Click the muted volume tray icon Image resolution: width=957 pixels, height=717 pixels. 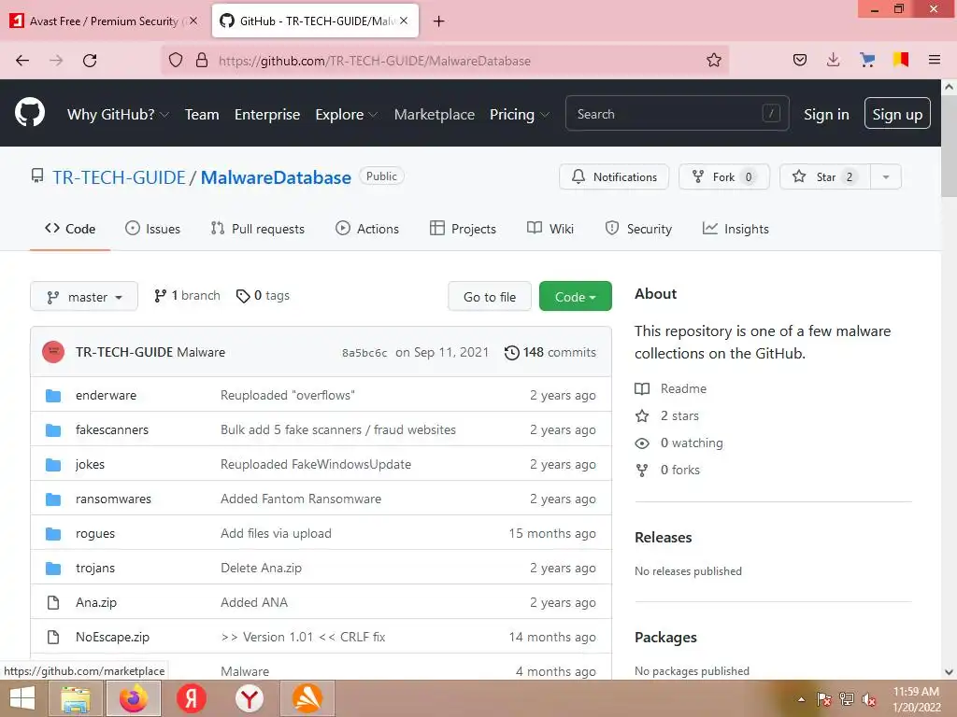click(x=868, y=699)
